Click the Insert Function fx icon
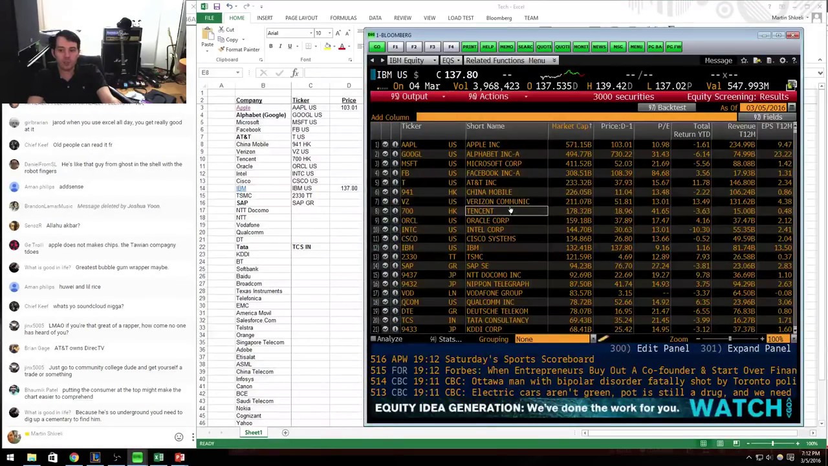Image resolution: width=828 pixels, height=466 pixels. pyautogui.click(x=295, y=72)
